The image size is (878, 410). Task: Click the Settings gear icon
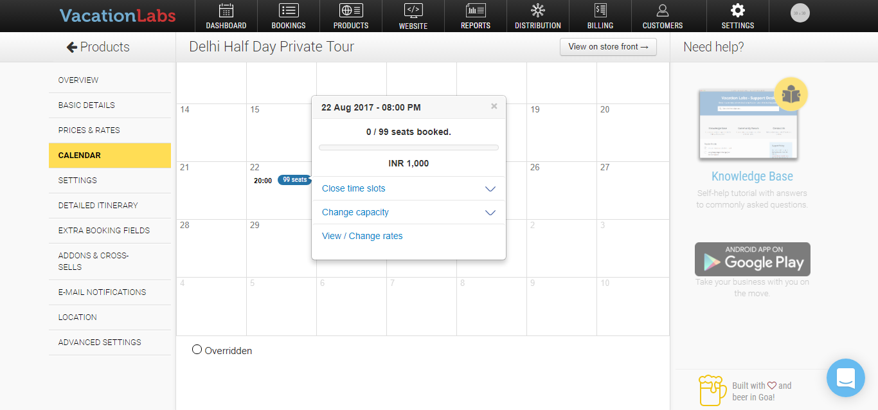(x=738, y=10)
